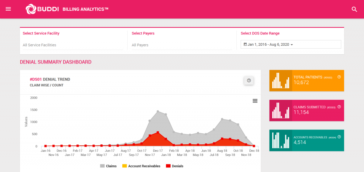This screenshot has width=364, height=172.
Task: Click the Claims Submitted card
Action: tap(307, 110)
